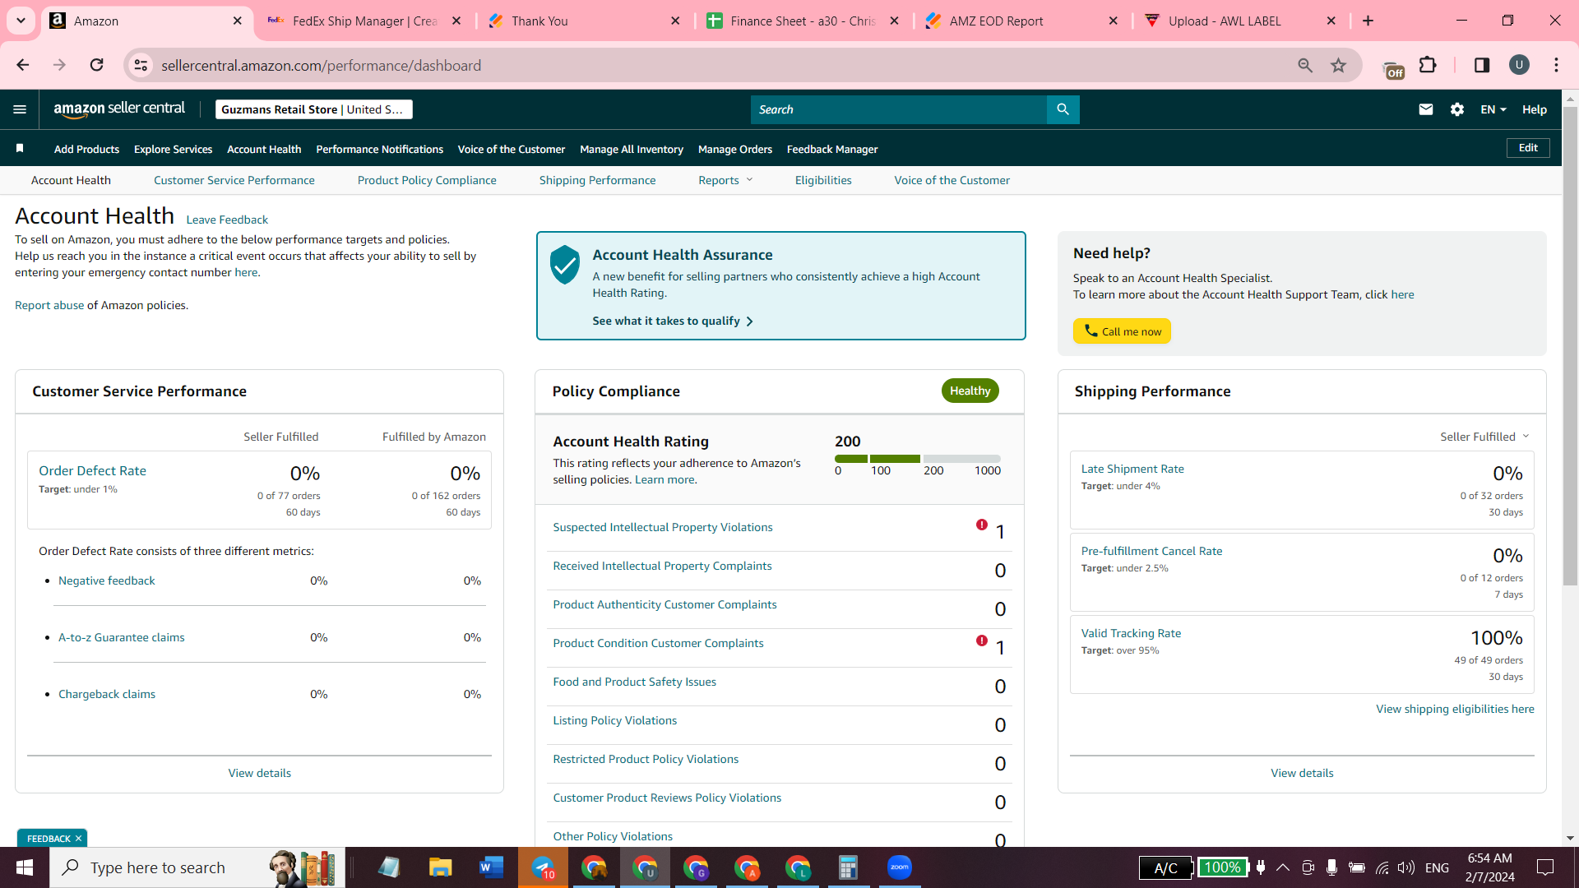Screen dimensions: 1579x888
Task: Switch to Finance Sheet browser tab
Action: (803, 21)
